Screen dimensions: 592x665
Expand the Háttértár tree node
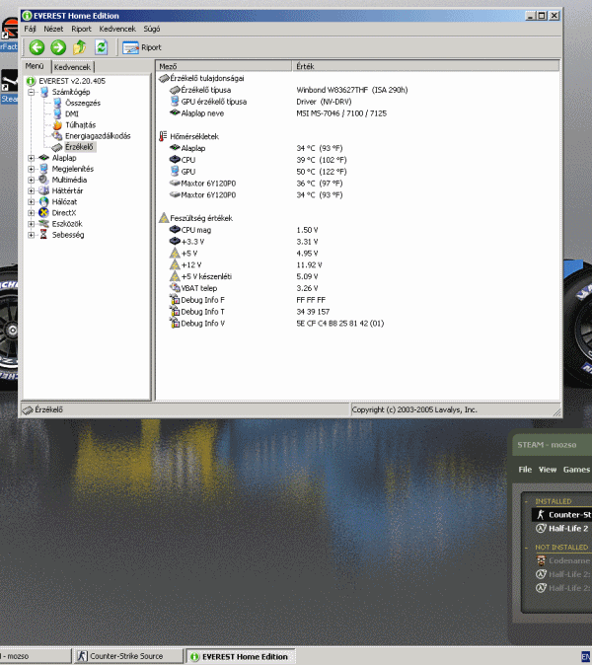(31, 190)
